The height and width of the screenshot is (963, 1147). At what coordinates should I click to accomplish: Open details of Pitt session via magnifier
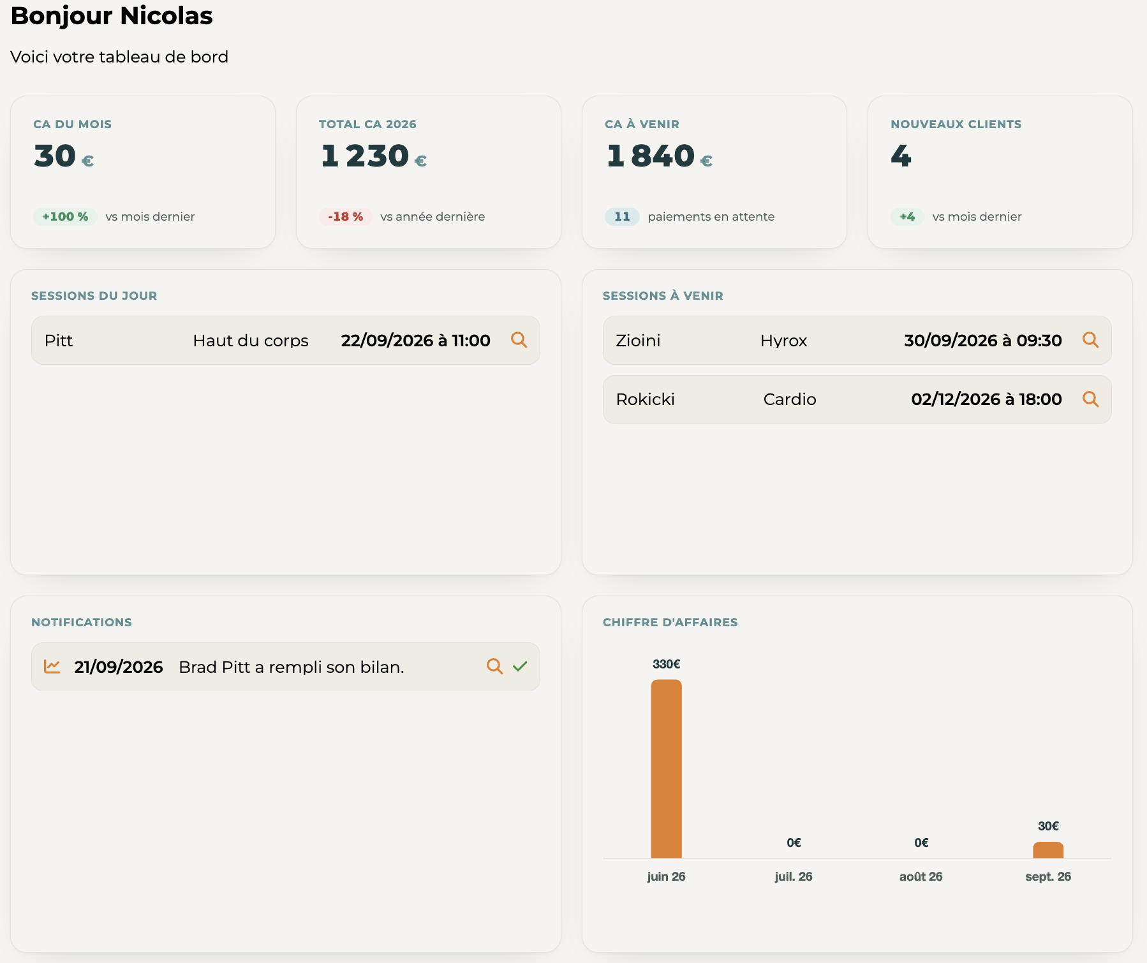click(519, 340)
